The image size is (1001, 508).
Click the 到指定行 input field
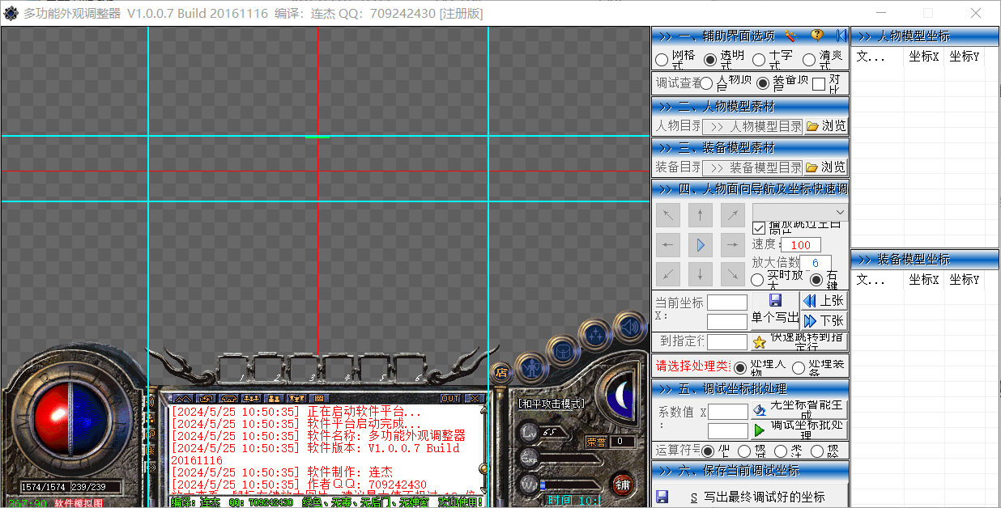(727, 341)
